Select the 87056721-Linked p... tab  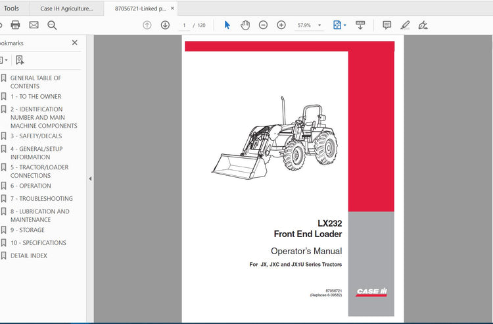pos(141,9)
